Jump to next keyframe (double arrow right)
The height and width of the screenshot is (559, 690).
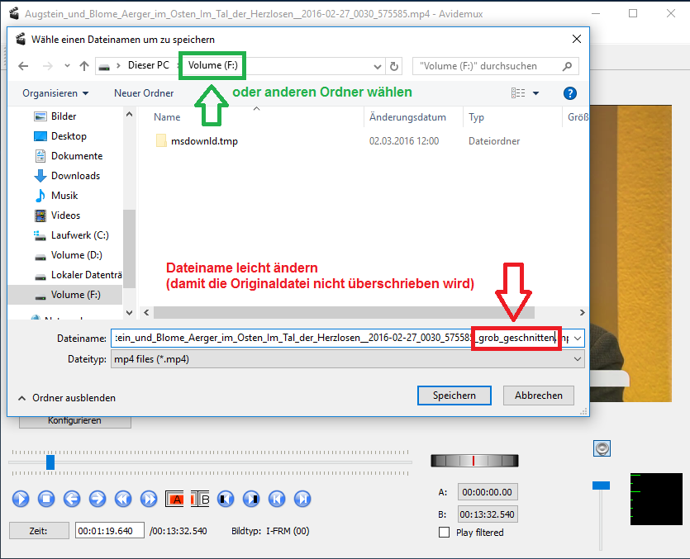[x=149, y=499]
